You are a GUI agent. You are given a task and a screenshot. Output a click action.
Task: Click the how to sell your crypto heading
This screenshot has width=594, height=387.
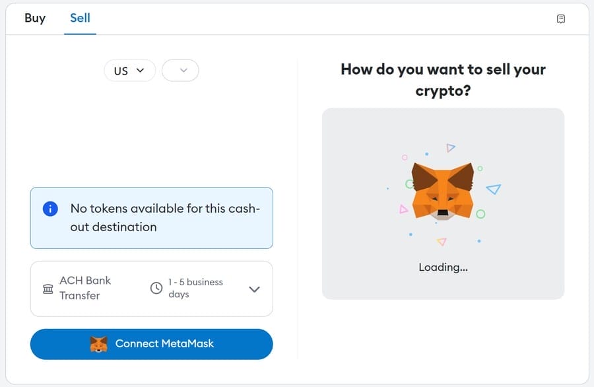tap(443, 79)
